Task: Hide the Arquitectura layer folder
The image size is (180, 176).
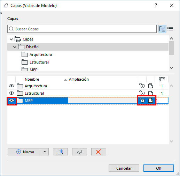Action: coord(11,86)
